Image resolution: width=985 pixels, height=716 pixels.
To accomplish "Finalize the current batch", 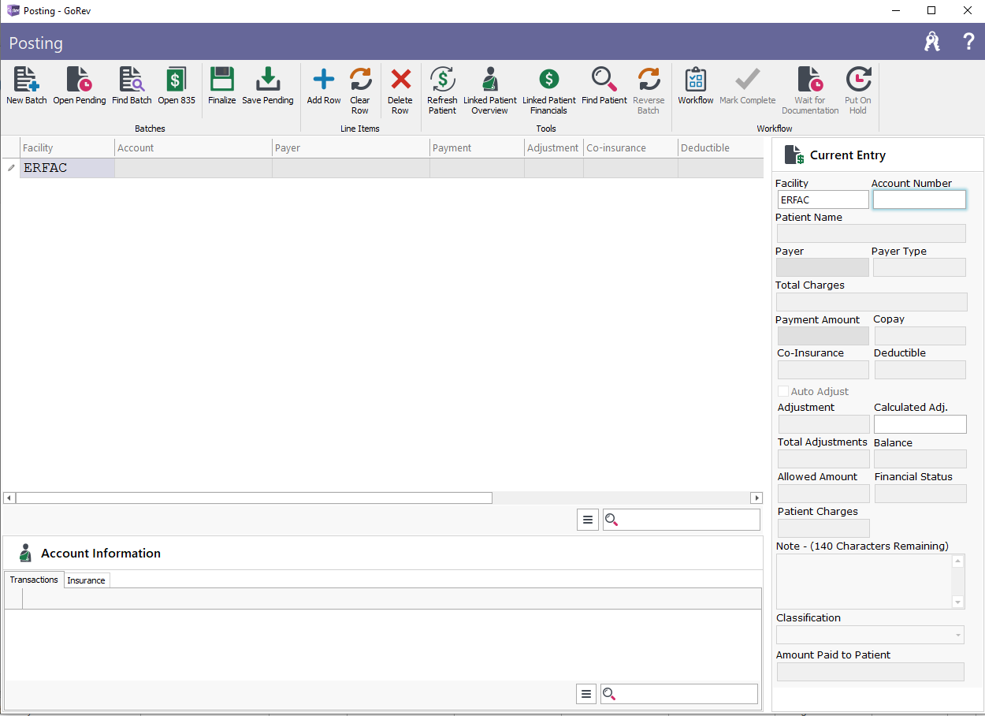I will [x=221, y=85].
